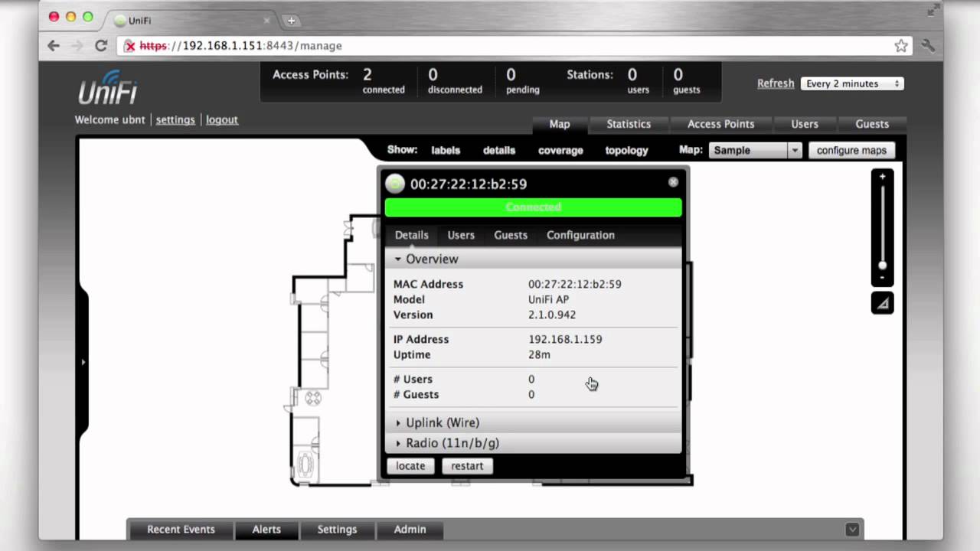Click the locate button

[x=410, y=465]
